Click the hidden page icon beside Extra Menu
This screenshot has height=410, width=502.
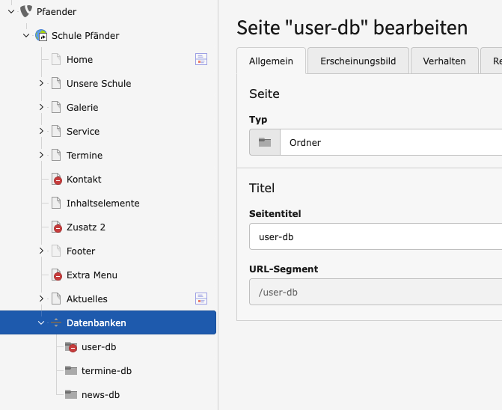(57, 275)
